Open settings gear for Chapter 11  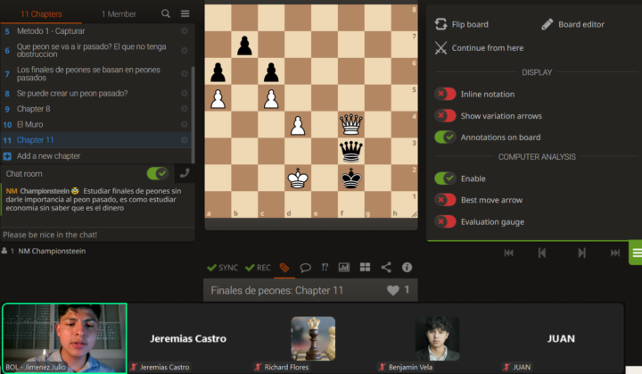point(185,140)
